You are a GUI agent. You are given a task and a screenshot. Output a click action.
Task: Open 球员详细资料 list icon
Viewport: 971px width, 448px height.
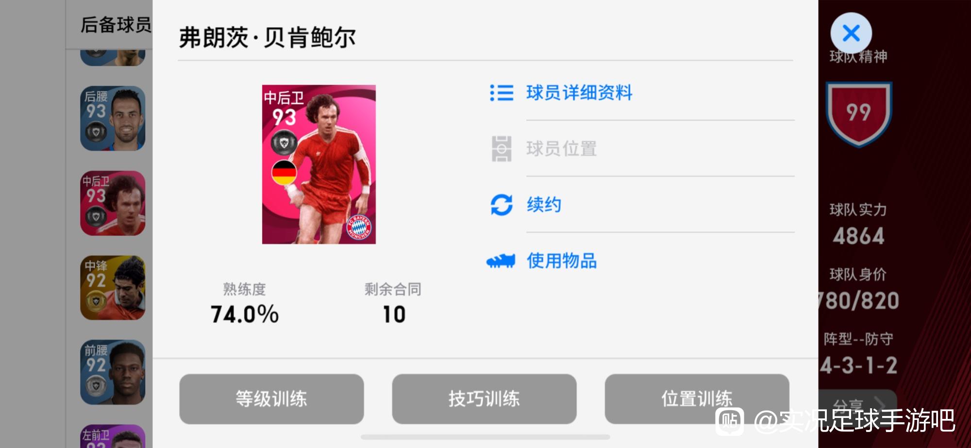pyautogui.click(x=502, y=93)
